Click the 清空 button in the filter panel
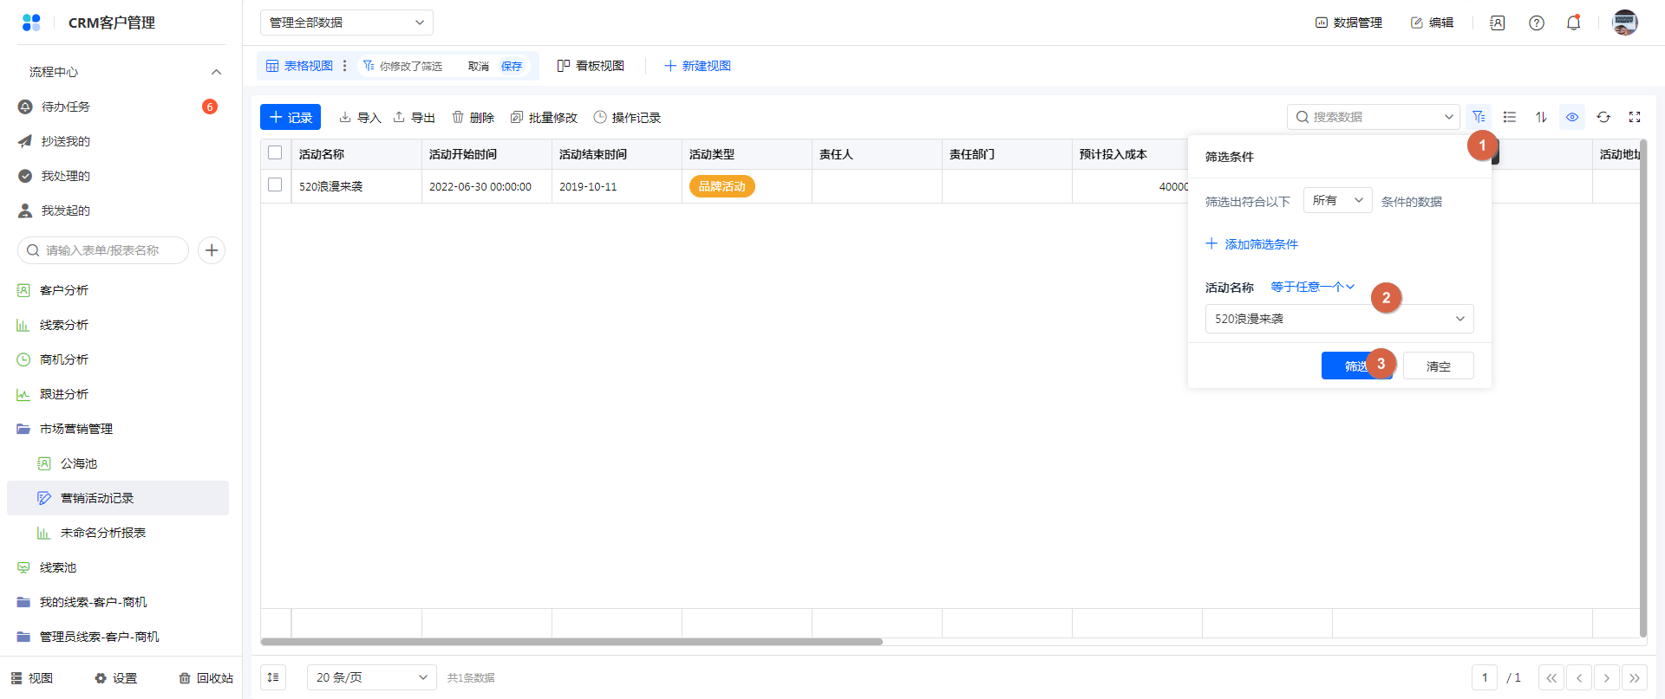The width and height of the screenshot is (1665, 699). tap(1438, 366)
